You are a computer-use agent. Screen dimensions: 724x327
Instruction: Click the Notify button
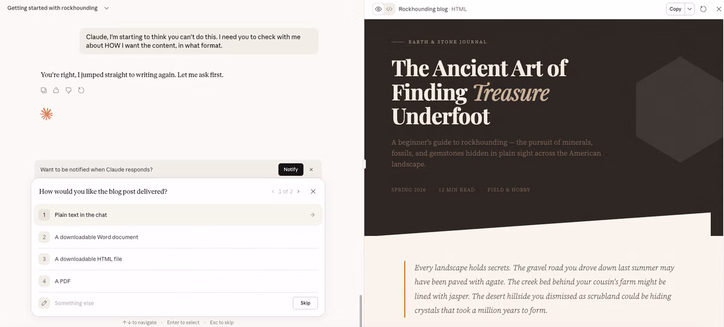coord(291,170)
